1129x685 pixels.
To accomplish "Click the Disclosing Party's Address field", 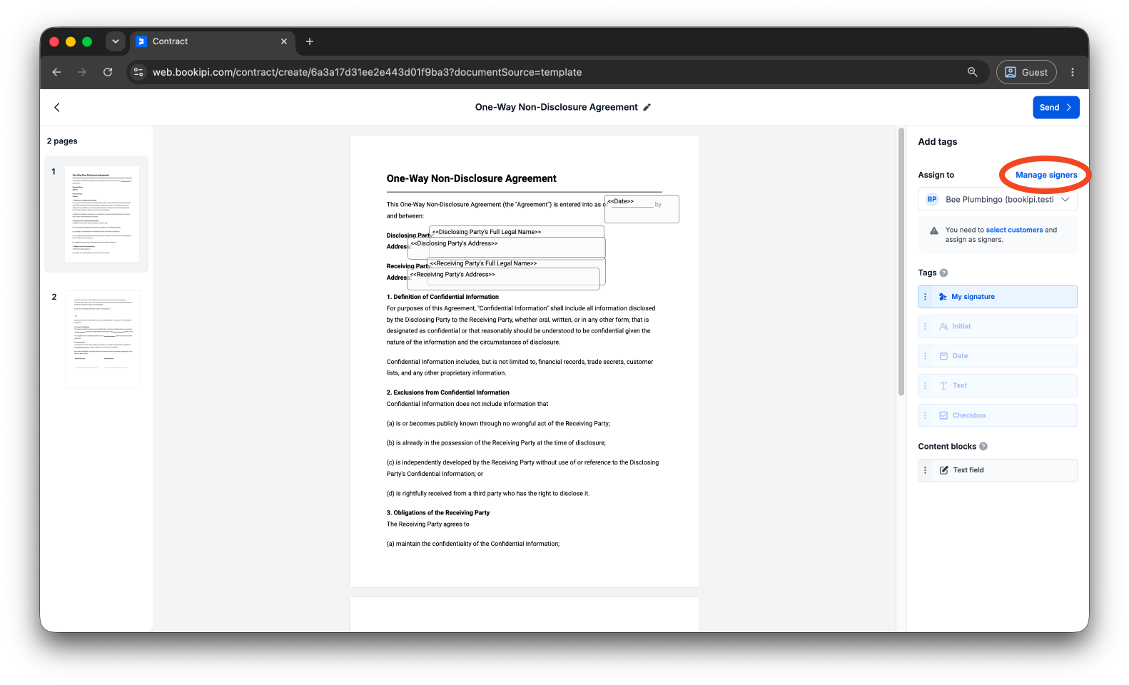I will click(x=507, y=248).
